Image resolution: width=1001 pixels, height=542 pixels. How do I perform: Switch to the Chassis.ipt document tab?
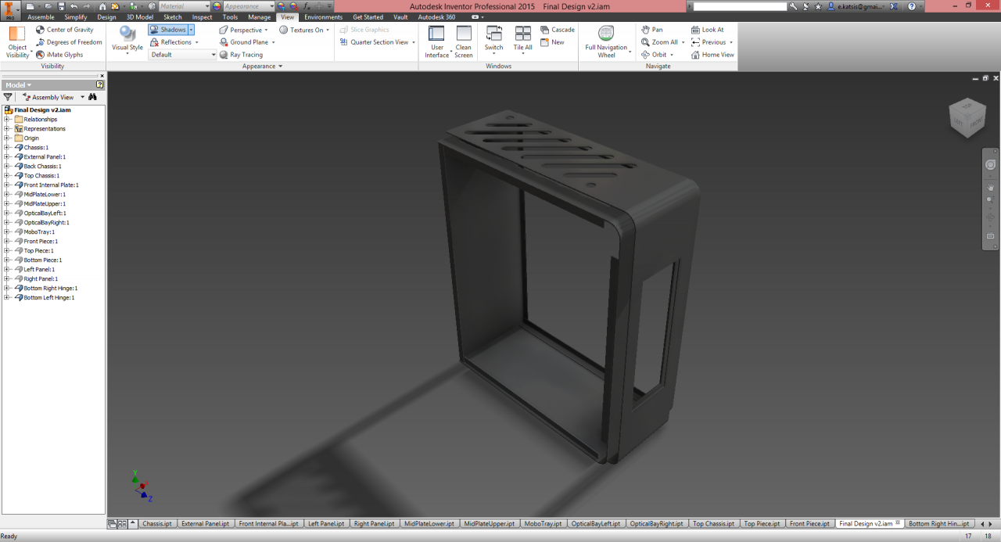click(x=157, y=523)
